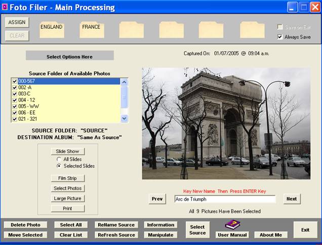
Task: Select the FRANCE folder icon
Action: (92, 29)
